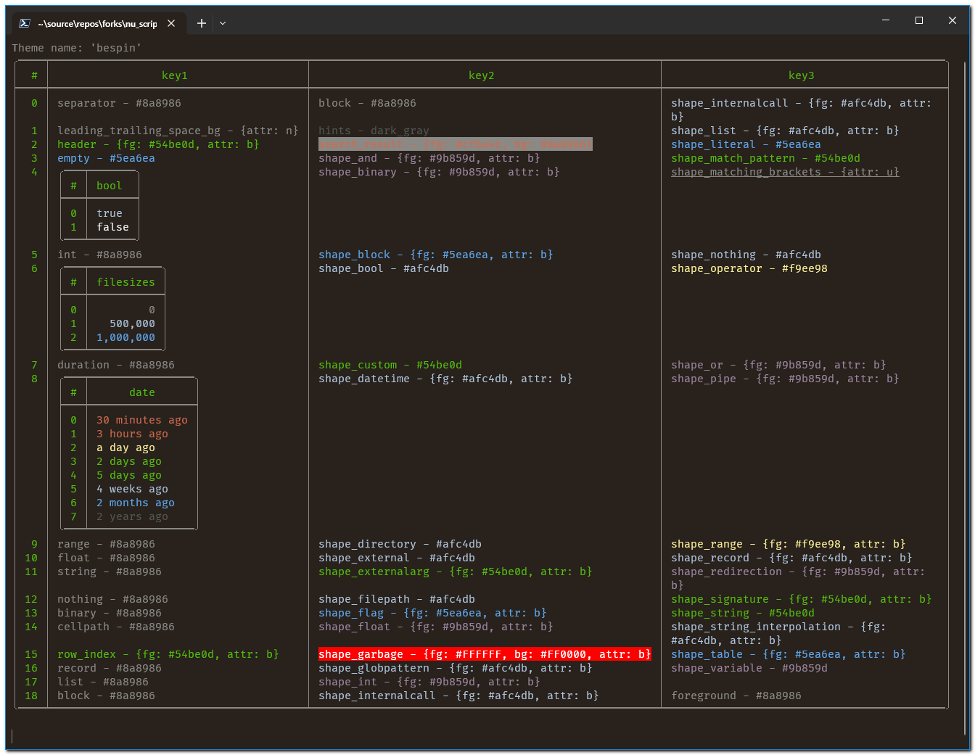
Task: Click the "shape_literal - #5ea6ea" text
Action: point(746,144)
